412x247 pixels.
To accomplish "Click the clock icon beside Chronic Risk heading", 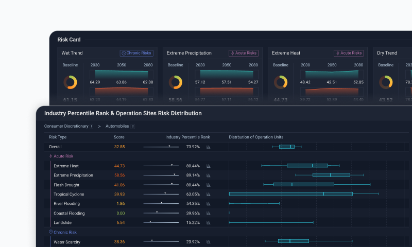I will pos(50,232).
